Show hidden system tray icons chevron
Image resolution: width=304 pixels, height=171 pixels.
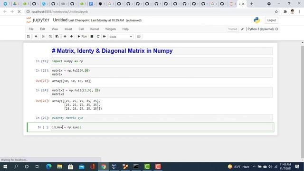tap(254, 167)
